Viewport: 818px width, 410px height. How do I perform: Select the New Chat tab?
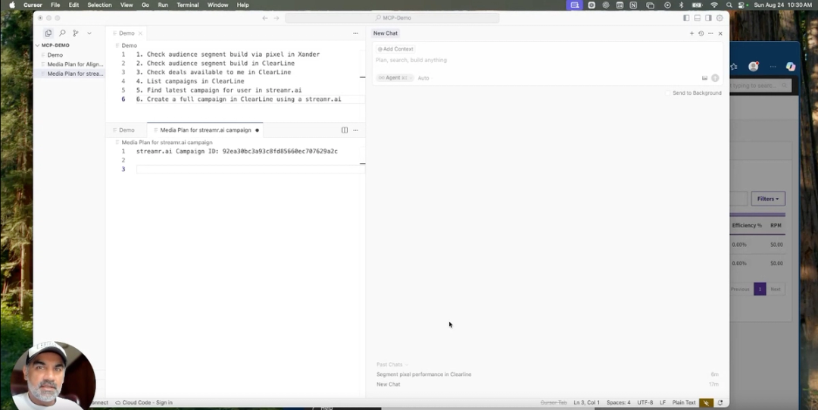(386, 33)
